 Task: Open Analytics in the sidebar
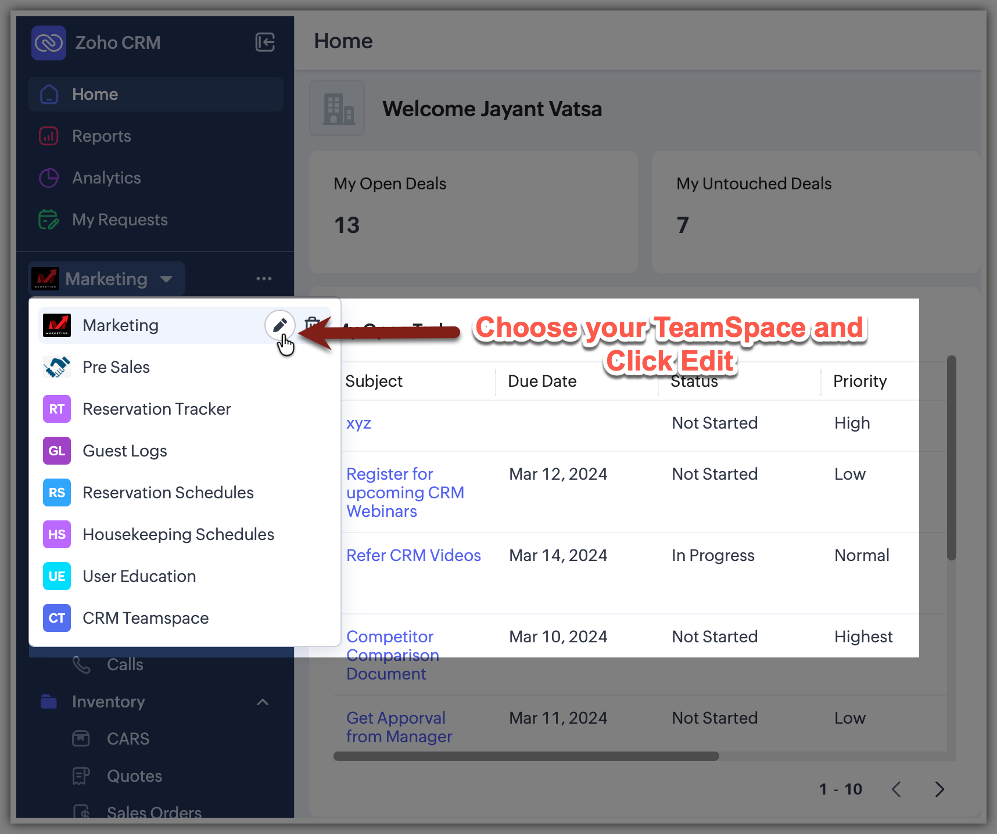[106, 178]
